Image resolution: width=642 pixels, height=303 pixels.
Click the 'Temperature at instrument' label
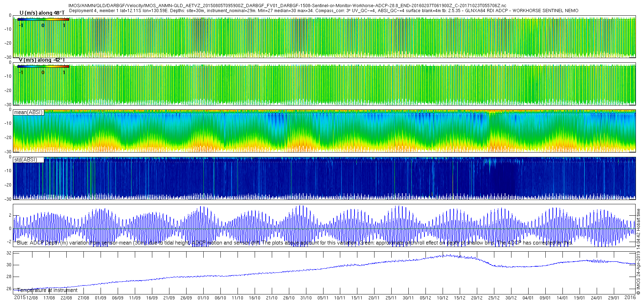pos(47,290)
